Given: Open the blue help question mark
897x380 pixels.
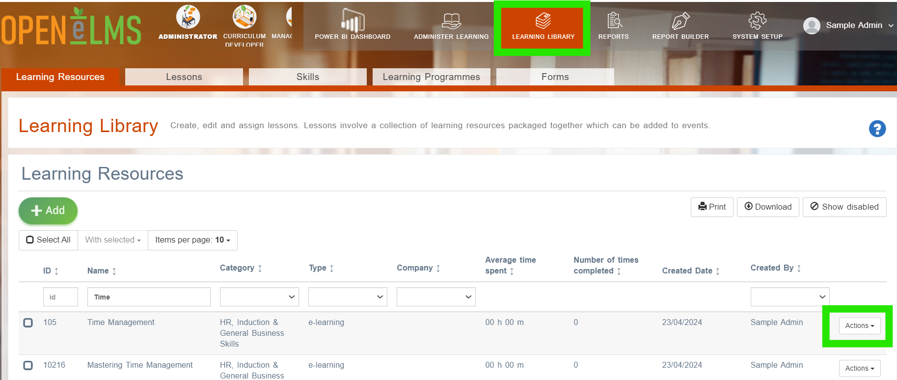Looking at the screenshot, I should coord(877,129).
